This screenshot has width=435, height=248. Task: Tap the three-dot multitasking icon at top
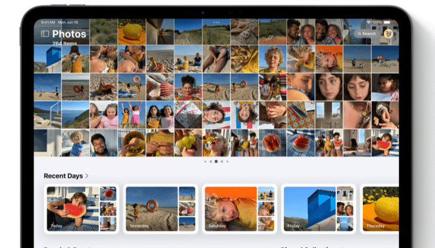click(x=216, y=22)
